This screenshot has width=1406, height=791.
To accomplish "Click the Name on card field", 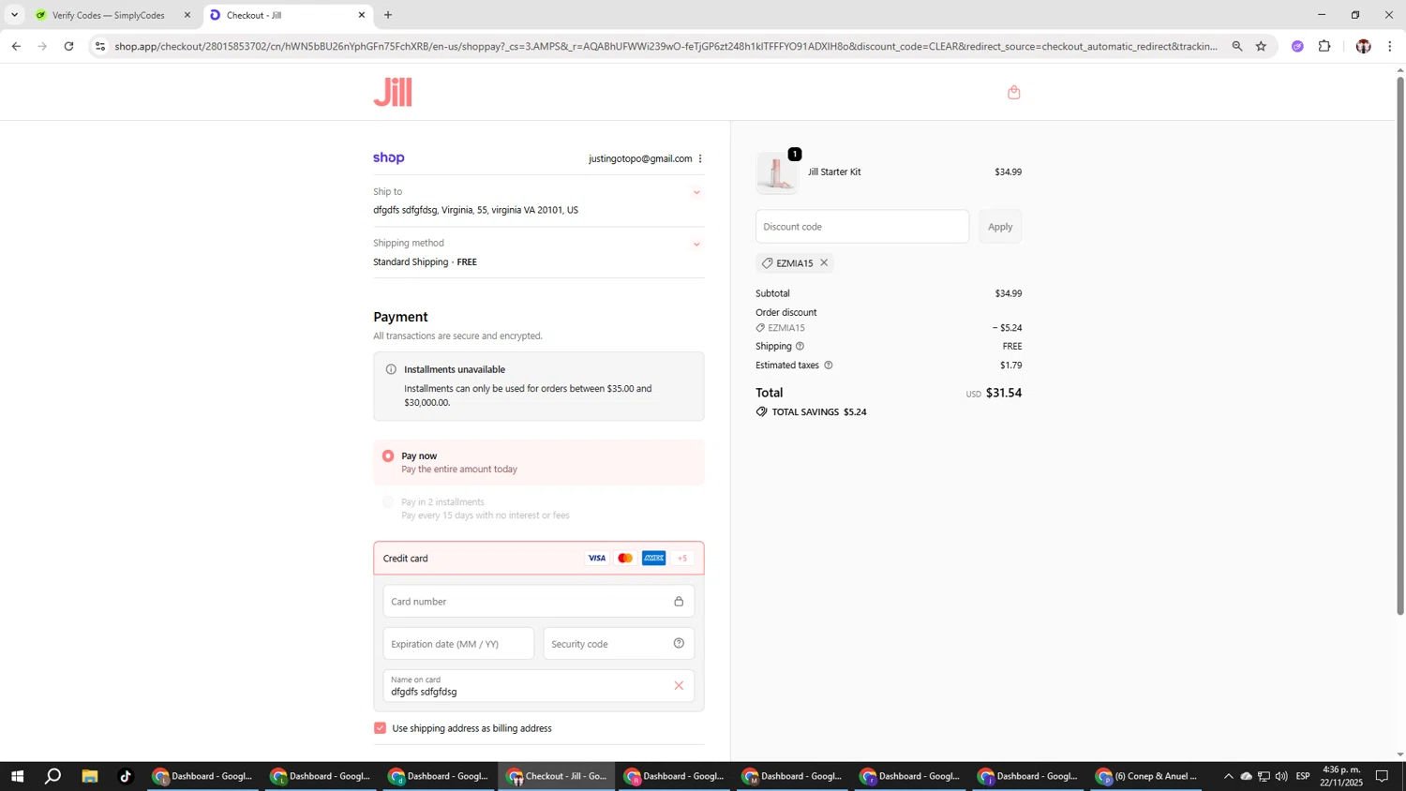I will [539, 685].
